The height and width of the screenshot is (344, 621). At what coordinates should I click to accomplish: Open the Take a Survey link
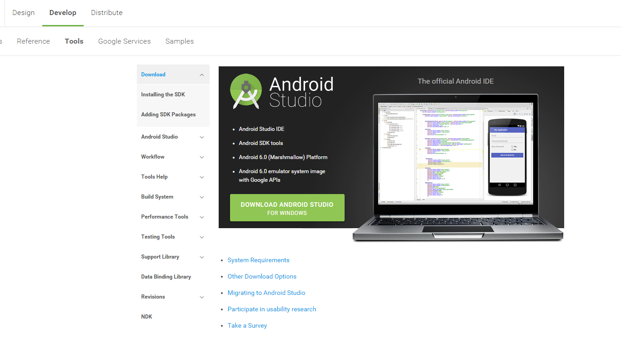(x=247, y=326)
